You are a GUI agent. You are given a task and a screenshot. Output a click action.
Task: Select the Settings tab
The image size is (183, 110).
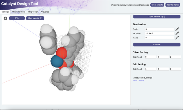coord(5,12)
